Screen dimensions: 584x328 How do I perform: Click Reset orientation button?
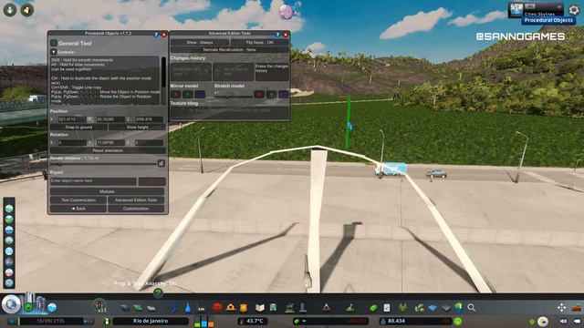108,150
